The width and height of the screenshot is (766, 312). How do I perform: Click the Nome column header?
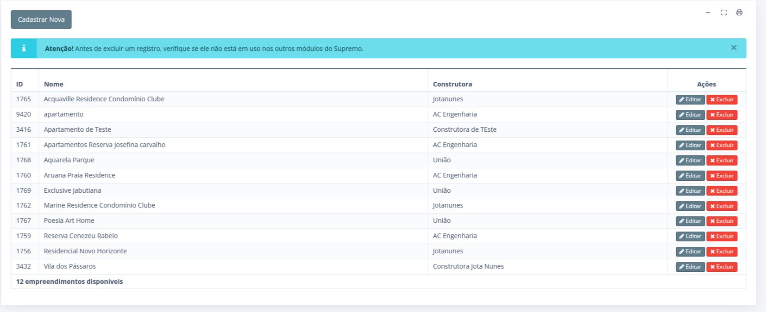coord(54,84)
